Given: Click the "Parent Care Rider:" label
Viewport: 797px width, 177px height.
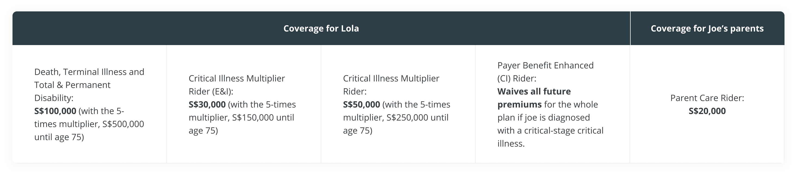Looking at the screenshot, I should coord(707,98).
